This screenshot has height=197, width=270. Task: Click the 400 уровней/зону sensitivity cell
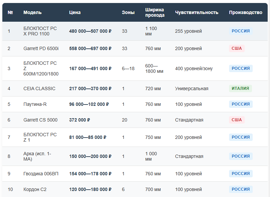(194, 68)
